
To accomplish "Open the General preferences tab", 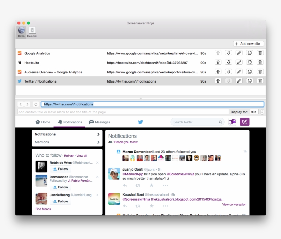I will (x=32, y=32).
